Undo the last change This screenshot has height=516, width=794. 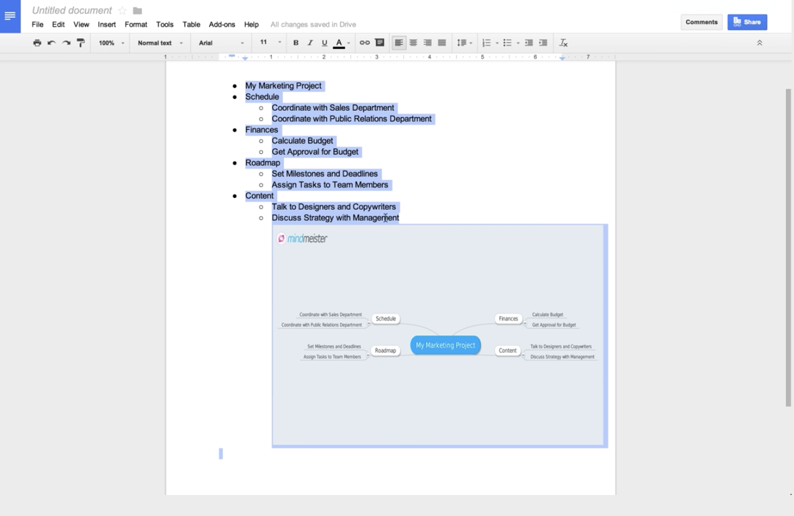(x=51, y=43)
